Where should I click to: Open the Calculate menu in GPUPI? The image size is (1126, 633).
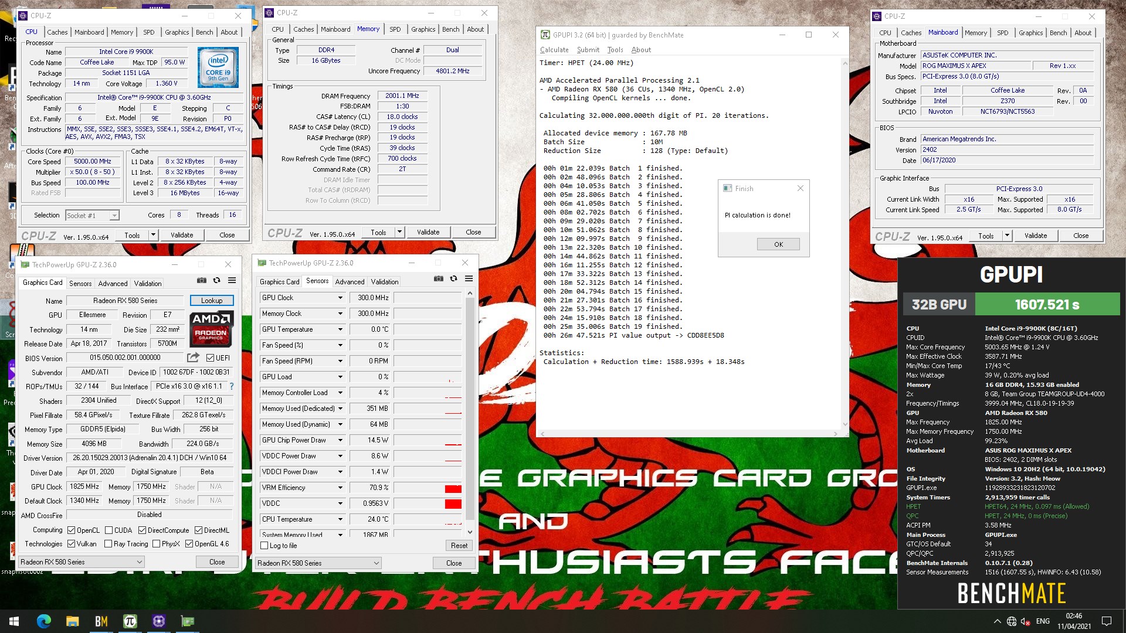(554, 50)
